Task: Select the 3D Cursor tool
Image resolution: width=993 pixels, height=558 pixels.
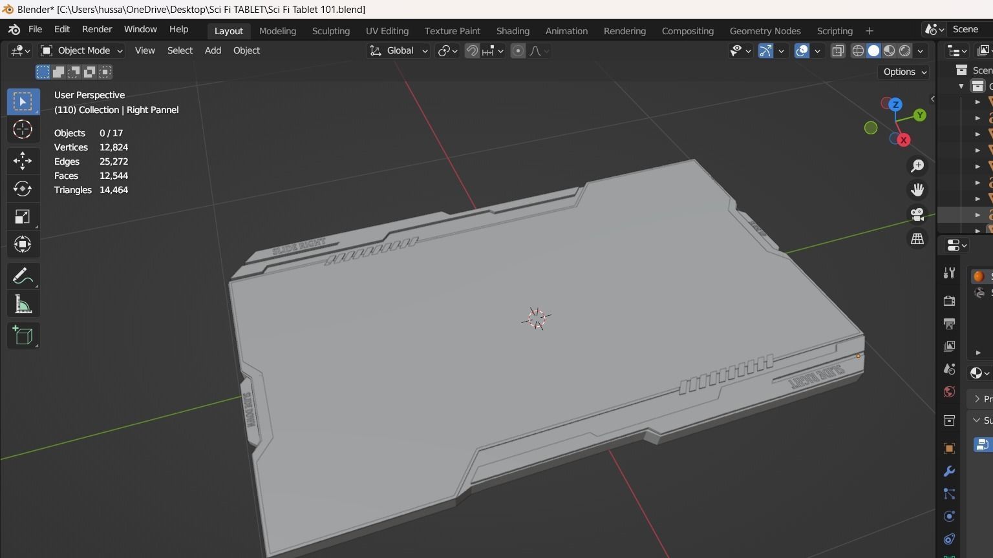Action: tap(23, 129)
